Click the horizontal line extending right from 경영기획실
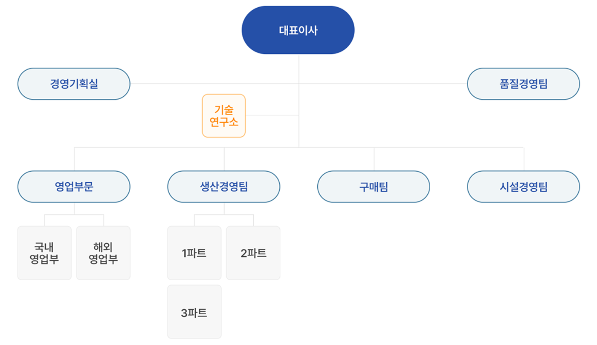This screenshot has width=597, height=345. click(214, 83)
